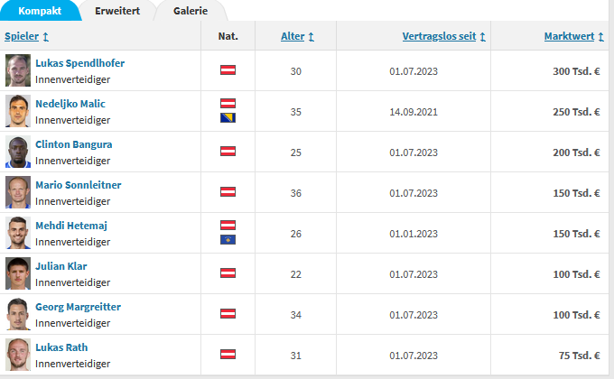Click Nedeljko Malic's portrait thumbnail
Viewport: 614px width, 379px height.
click(18, 111)
